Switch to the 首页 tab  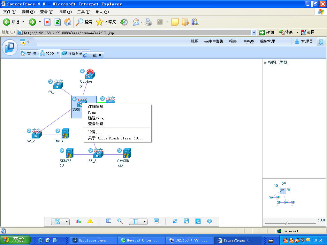29,53
